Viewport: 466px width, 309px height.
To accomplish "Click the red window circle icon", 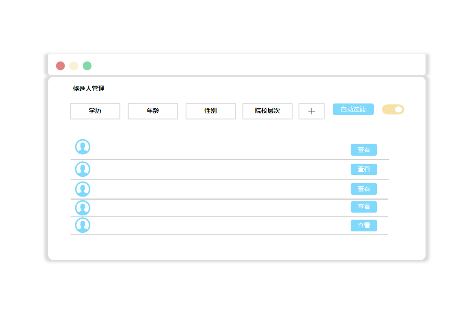I will pyautogui.click(x=60, y=66).
